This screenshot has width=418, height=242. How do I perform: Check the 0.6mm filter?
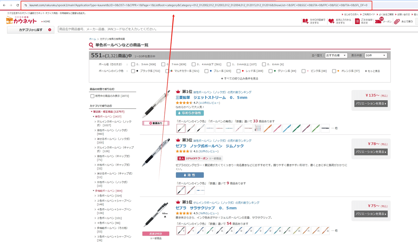click(x=264, y=64)
